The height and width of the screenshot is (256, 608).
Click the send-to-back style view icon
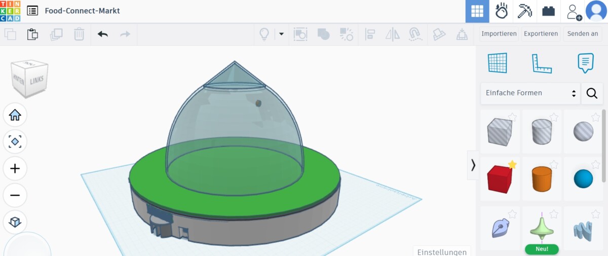pos(300,34)
